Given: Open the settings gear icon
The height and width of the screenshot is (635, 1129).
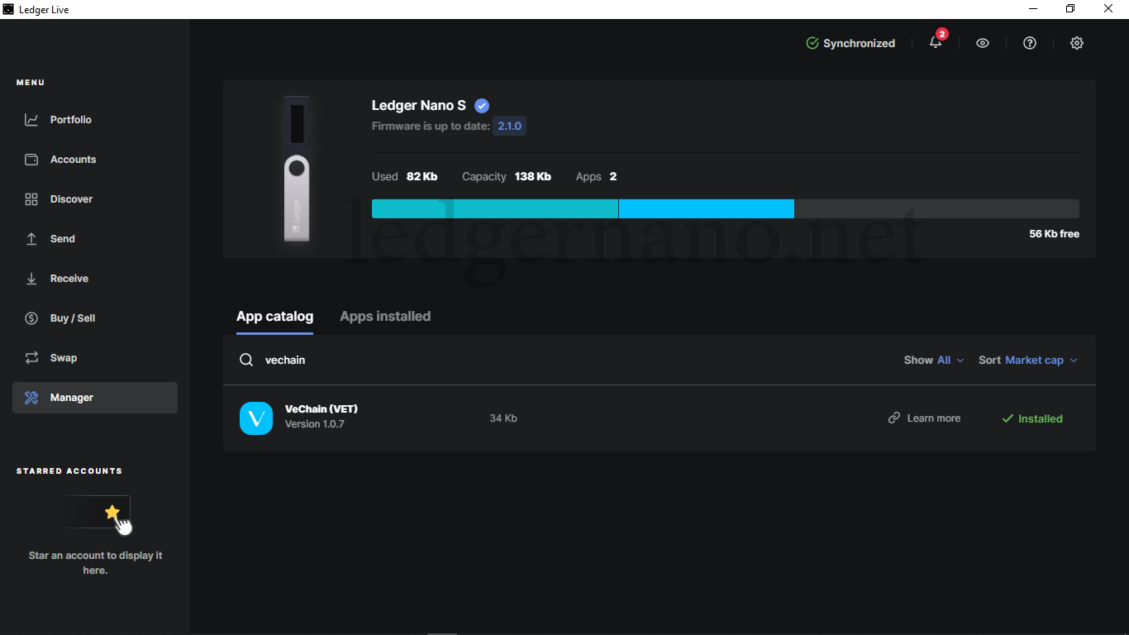Looking at the screenshot, I should (x=1077, y=43).
